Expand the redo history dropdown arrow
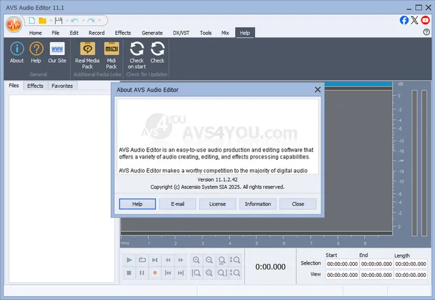435x300 pixels. (99, 20)
